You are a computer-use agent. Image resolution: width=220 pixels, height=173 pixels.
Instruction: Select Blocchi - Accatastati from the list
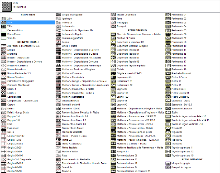pyautogui.click(x=18, y=58)
